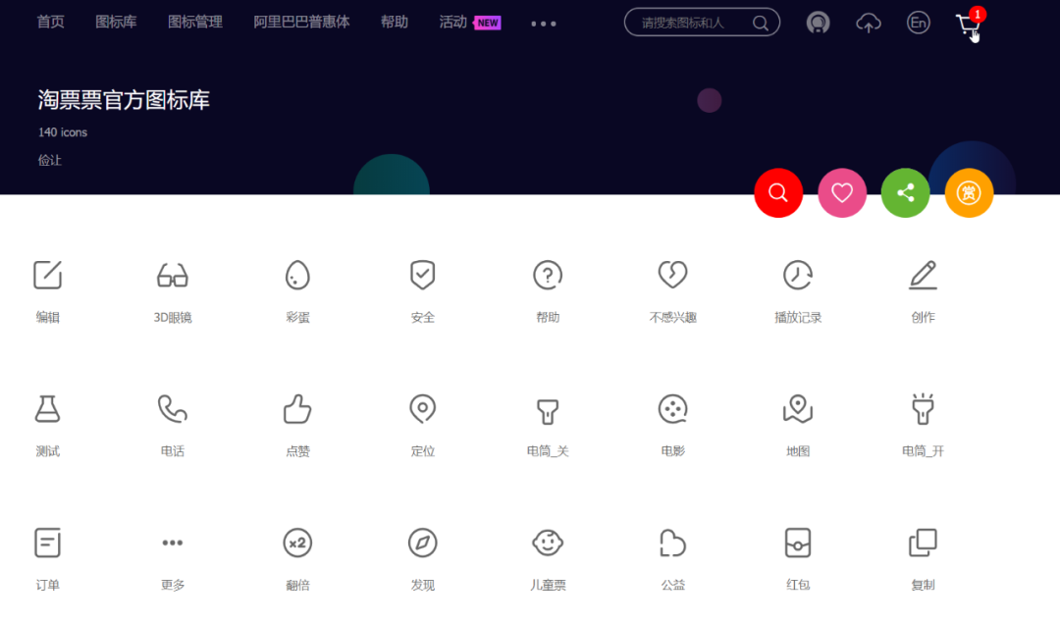1060x623 pixels.
Task: Select the 编辑 (edit) pencil icon
Action: point(47,275)
